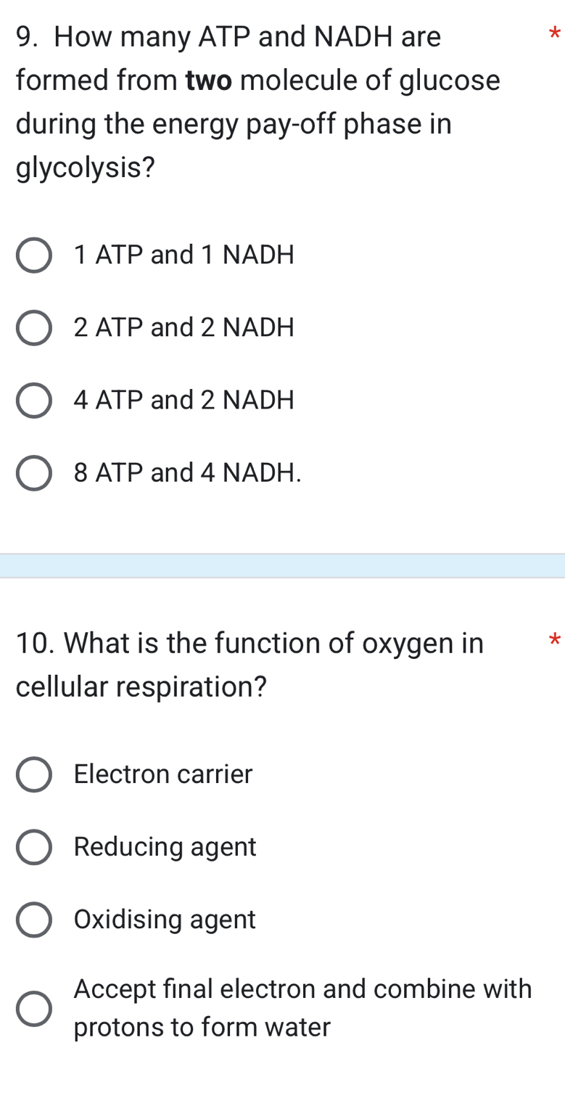This screenshot has width=565, height=1093.
Task: Click the label "Reducing agent"
Action: [165, 847]
